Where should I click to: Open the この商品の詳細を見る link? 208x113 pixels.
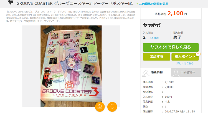coord(154,4)
